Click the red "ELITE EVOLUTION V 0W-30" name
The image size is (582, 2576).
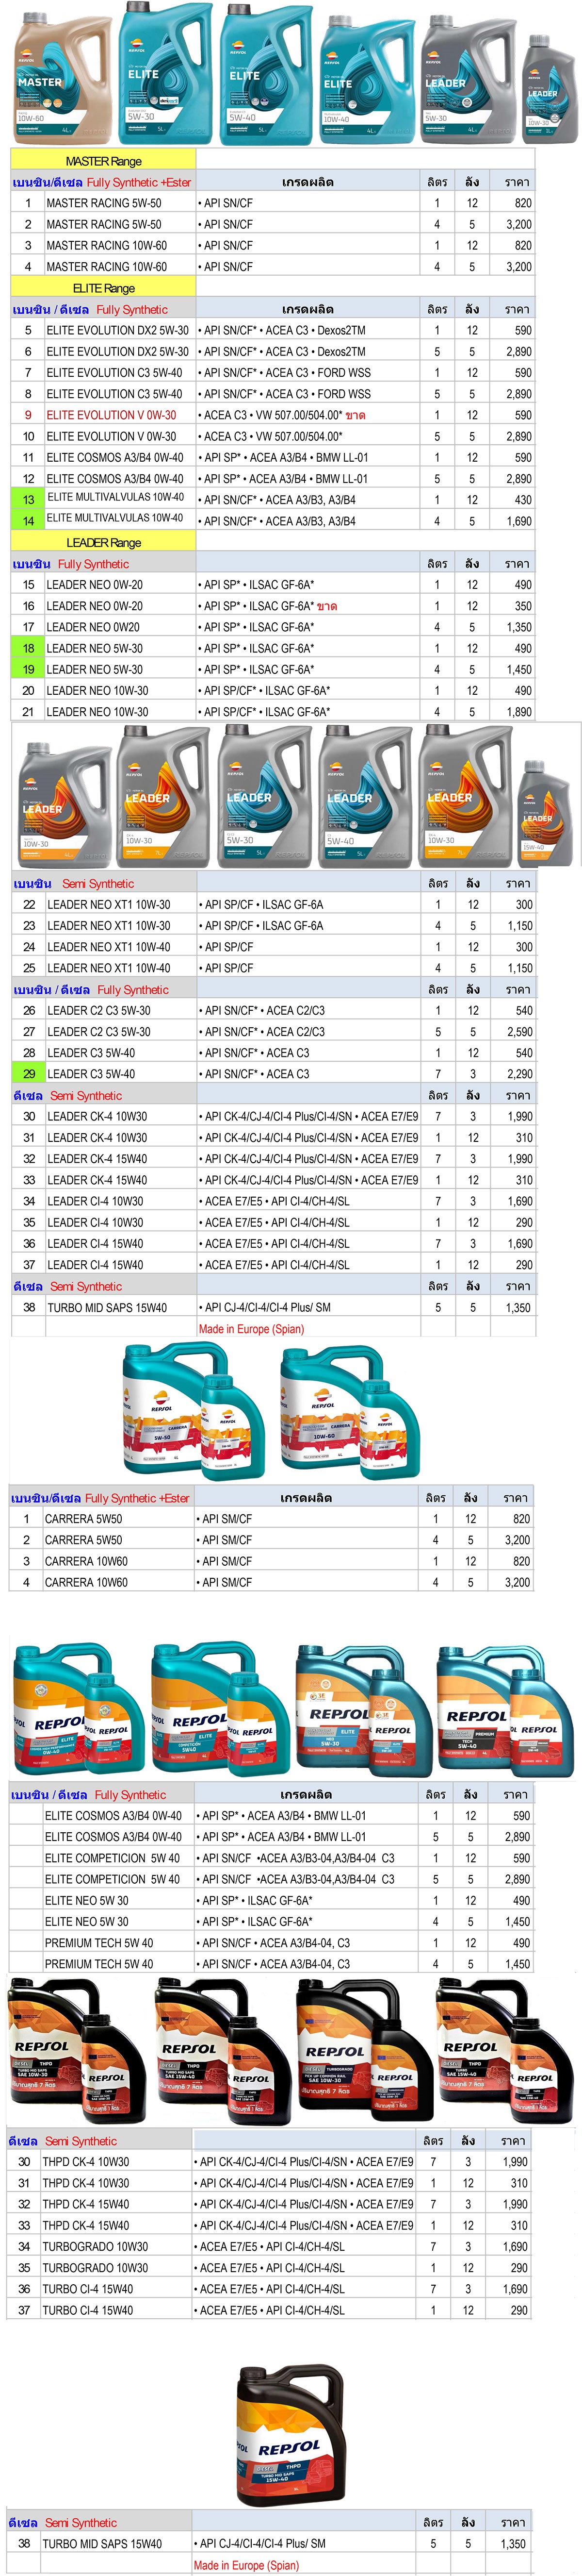pos(111,415)
